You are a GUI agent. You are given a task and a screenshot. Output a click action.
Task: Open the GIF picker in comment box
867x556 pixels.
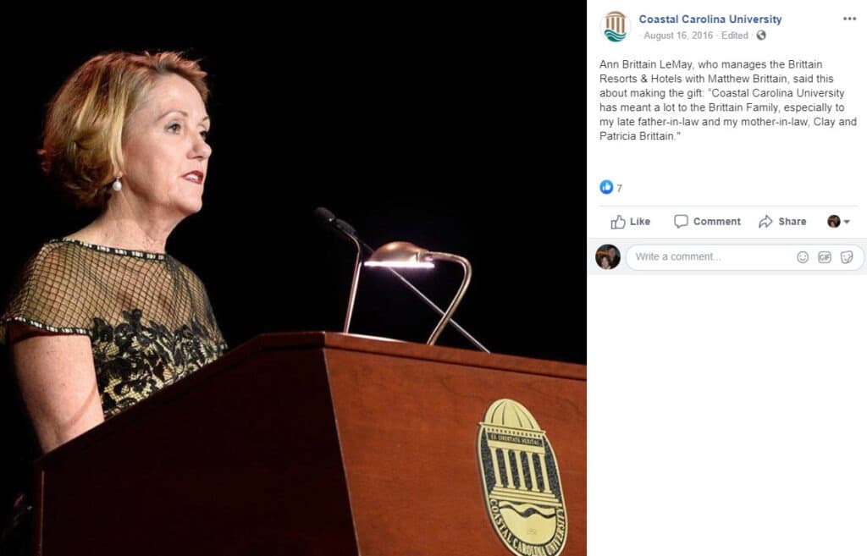(825, 257)
